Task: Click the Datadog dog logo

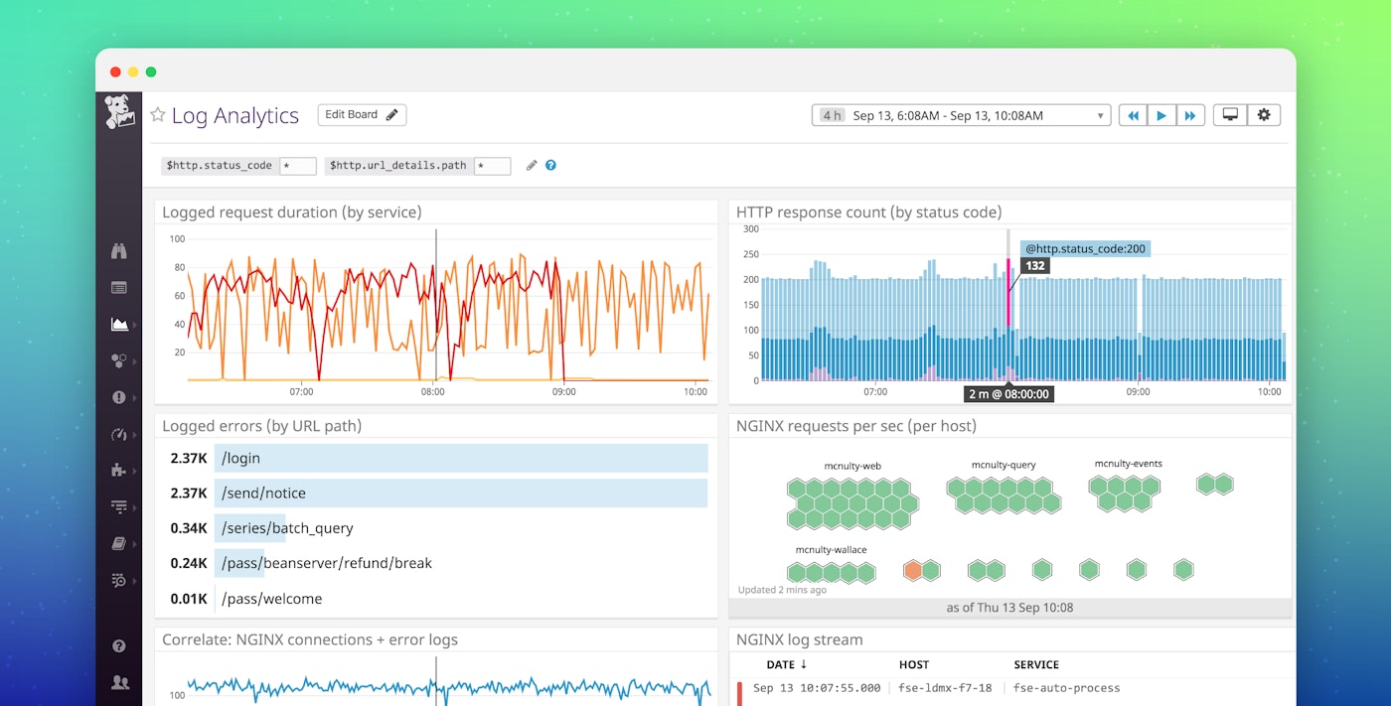Action: 119,112
